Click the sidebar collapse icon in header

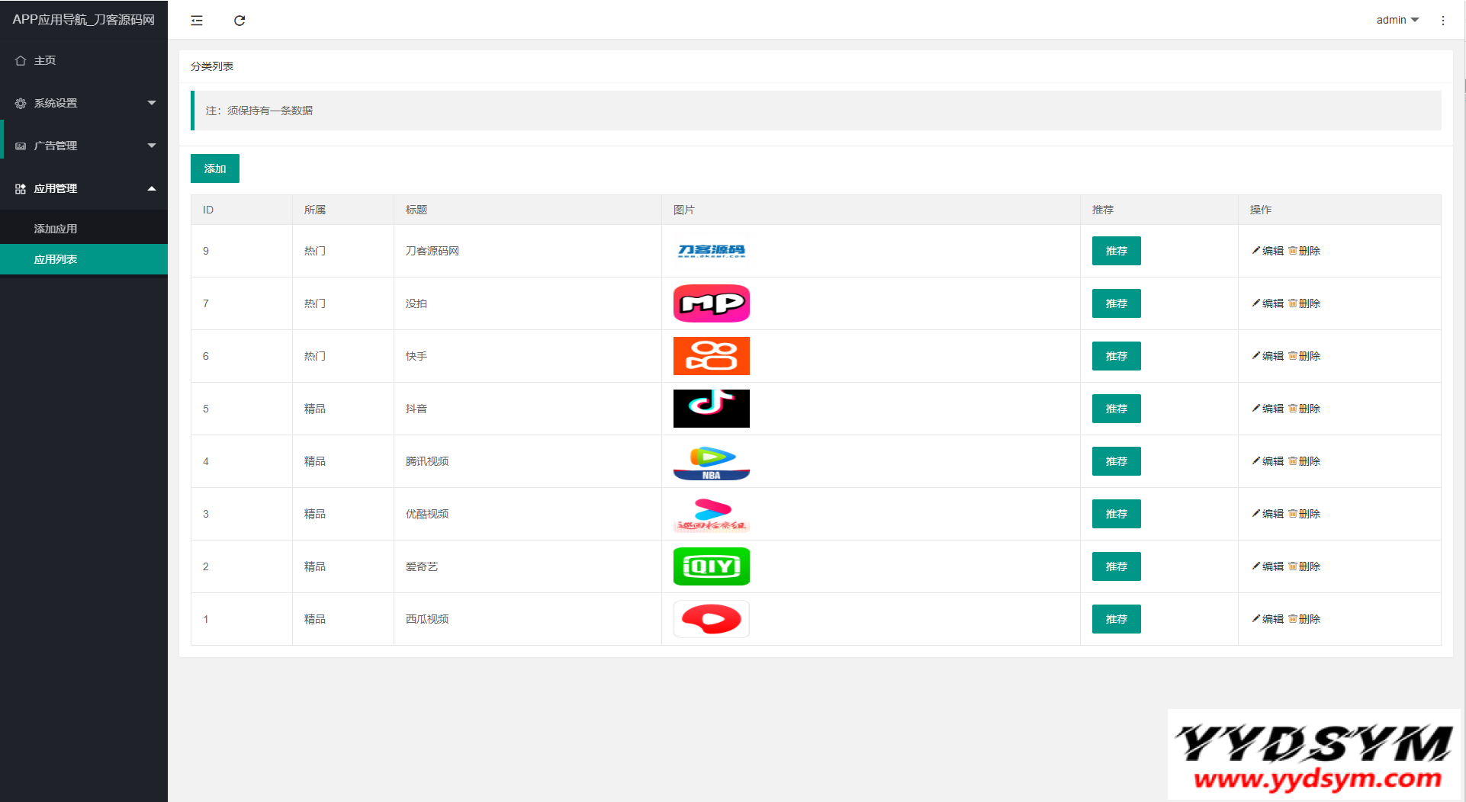[197, 21]
